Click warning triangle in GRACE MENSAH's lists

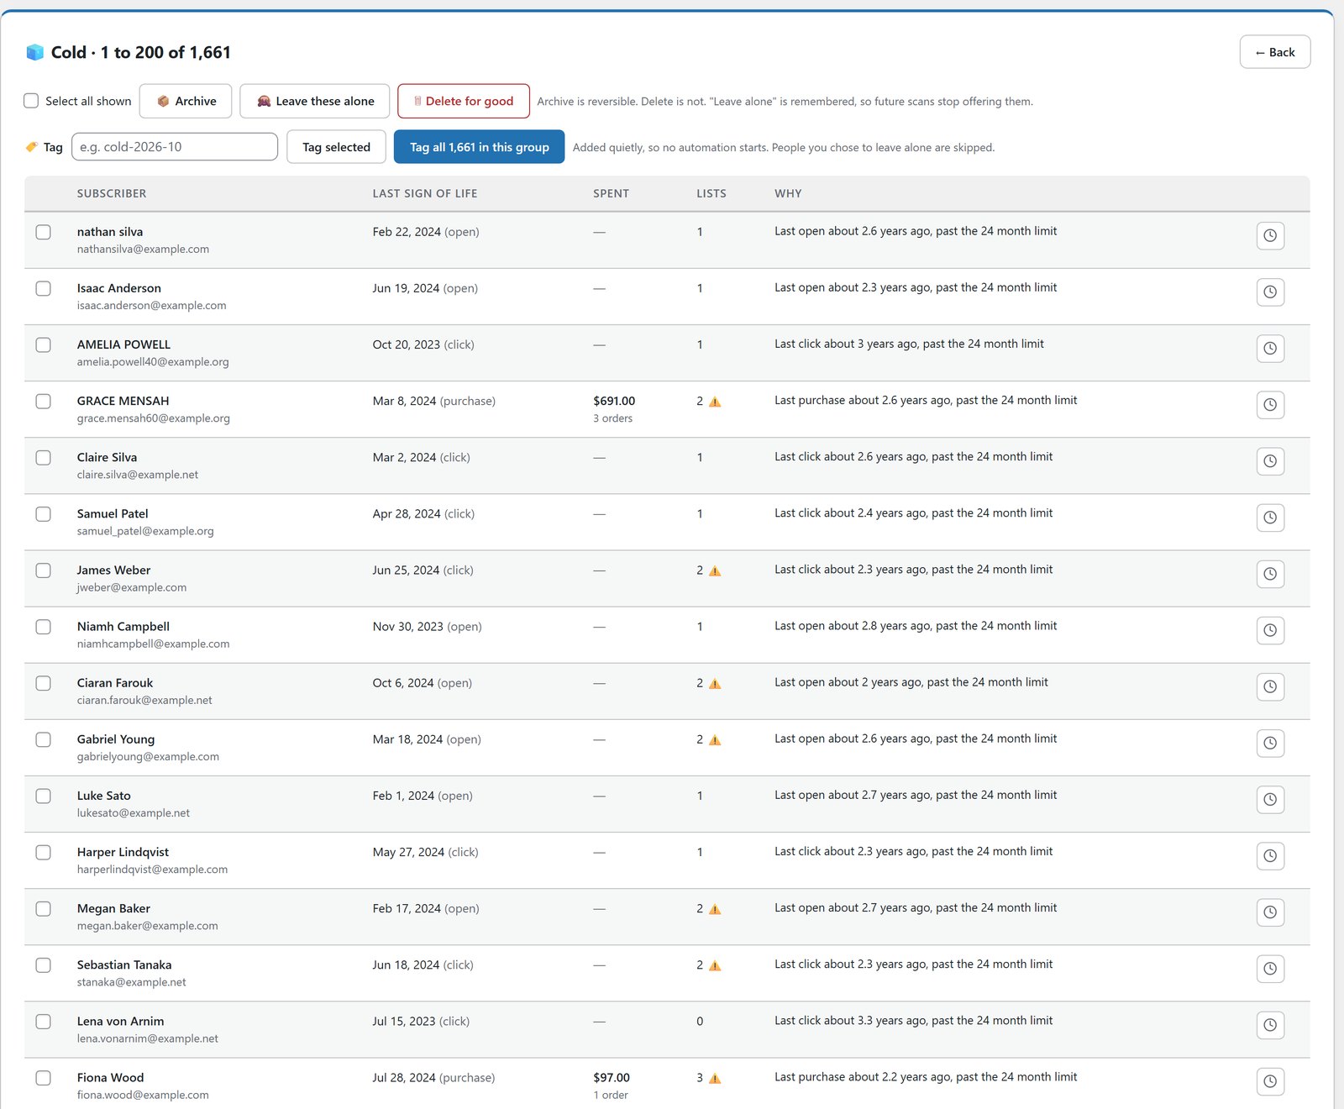[715, 402]
